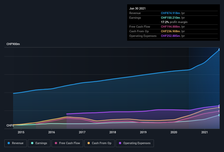Click the Revenue data point marker at chart end
Screen dimensions: 224x152
219,50
